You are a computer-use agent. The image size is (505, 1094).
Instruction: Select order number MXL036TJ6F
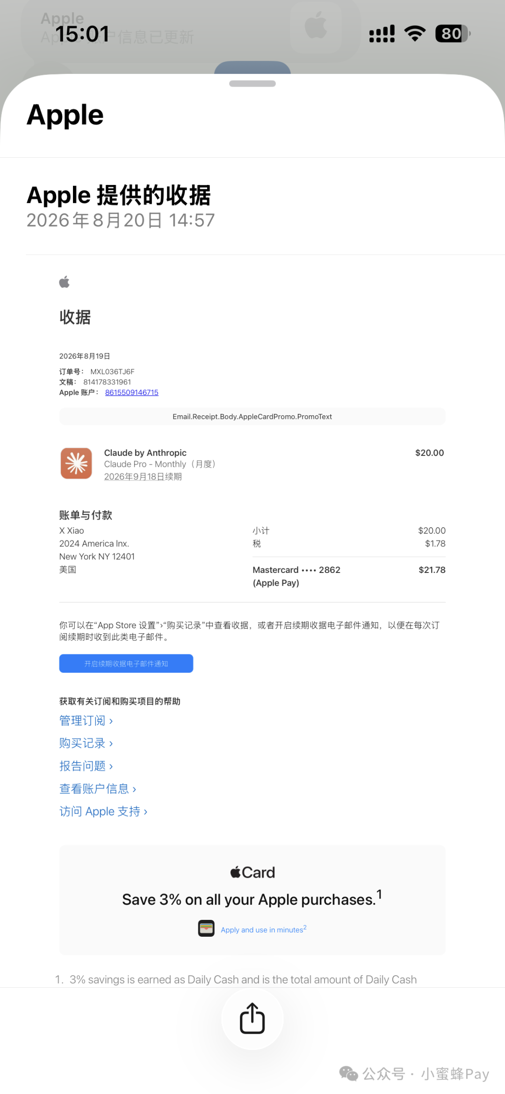point(112,372)
